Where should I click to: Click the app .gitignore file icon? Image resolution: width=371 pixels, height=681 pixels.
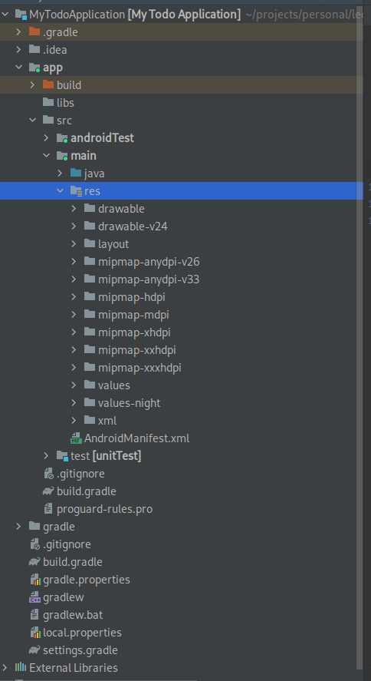pos(48,474)
